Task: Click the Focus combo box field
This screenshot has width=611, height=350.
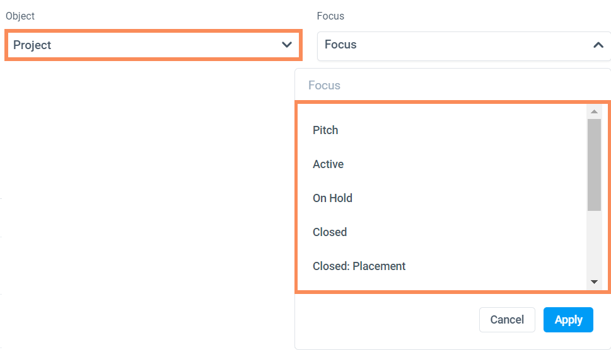Action: tap(454, 45)
